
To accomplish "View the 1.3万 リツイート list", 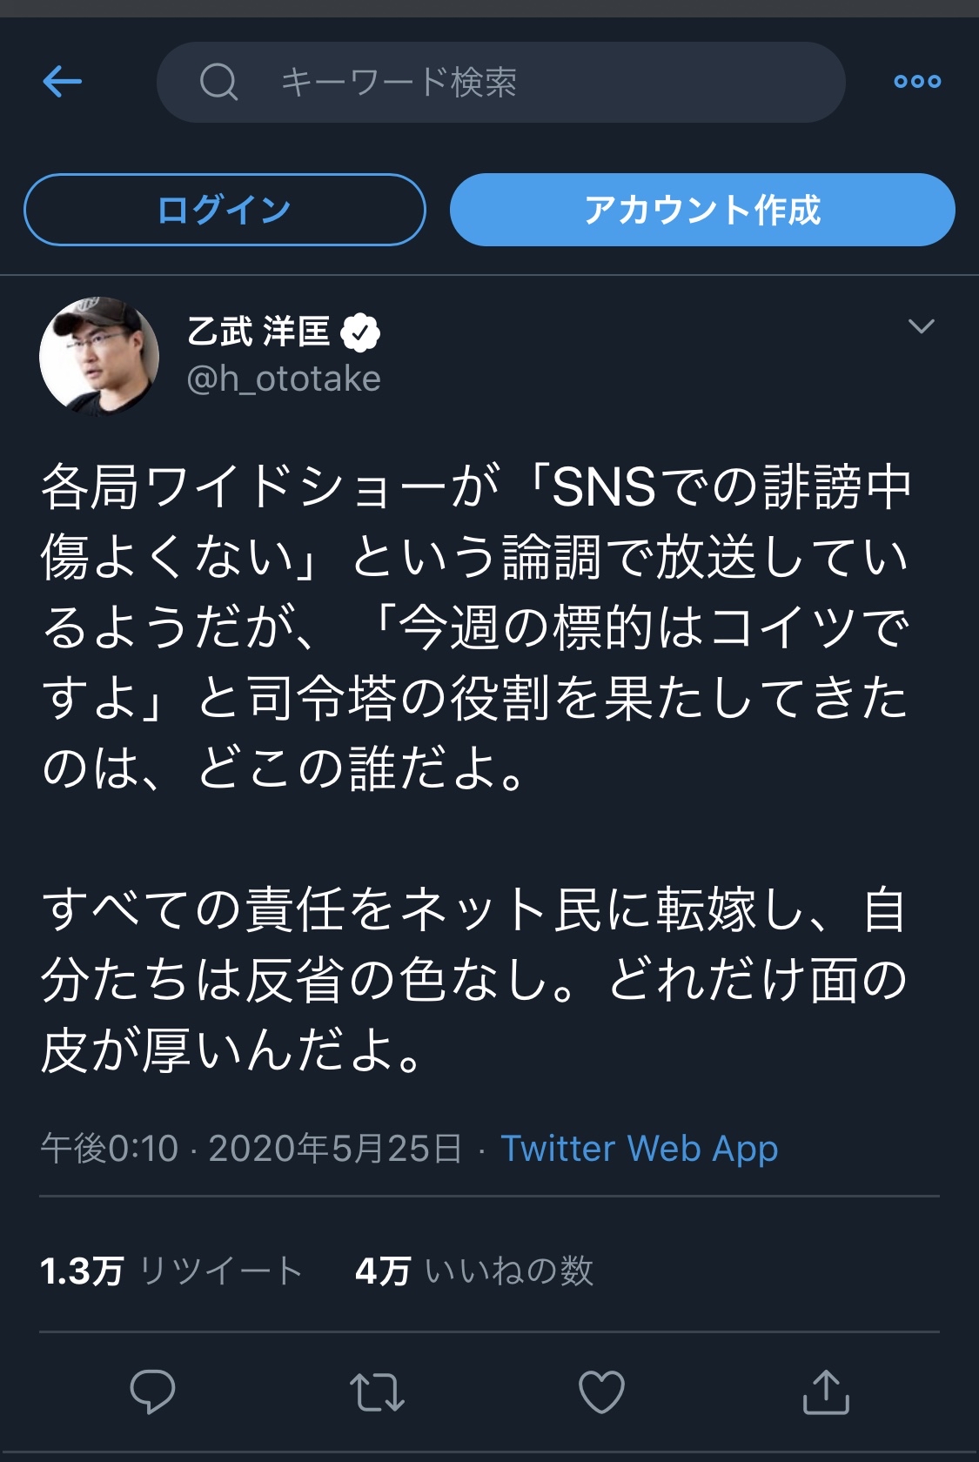I will click(x=171, y=1271).
